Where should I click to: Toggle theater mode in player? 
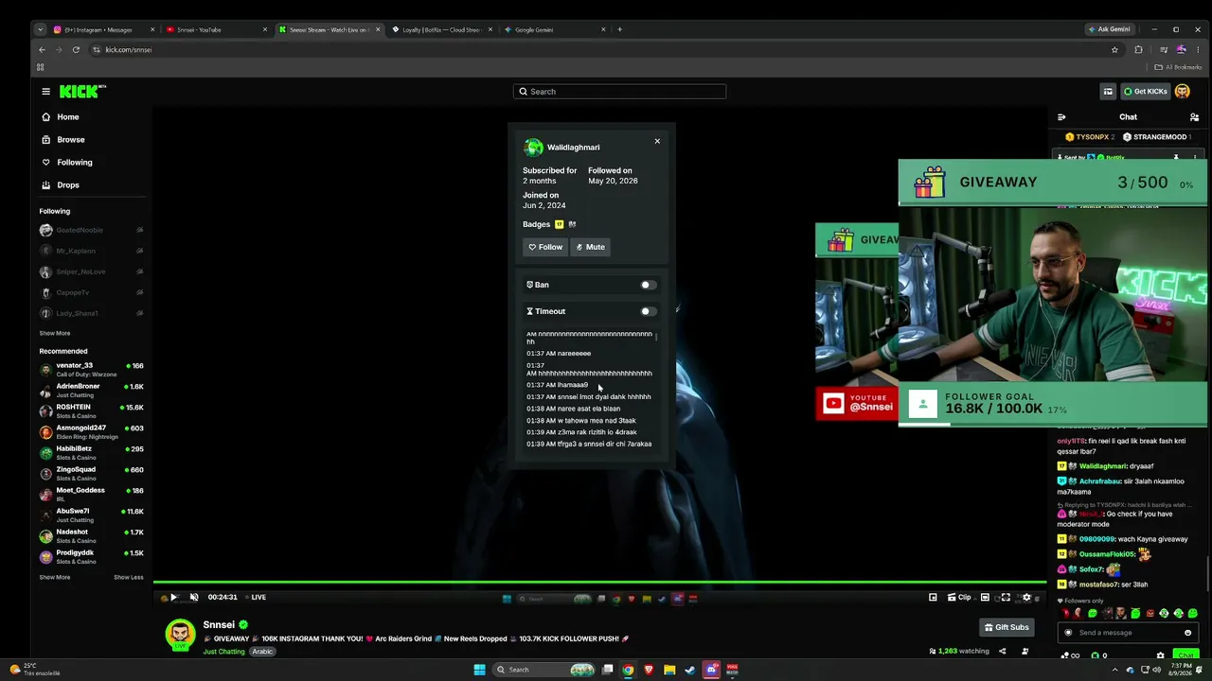[x=985, y=598]
